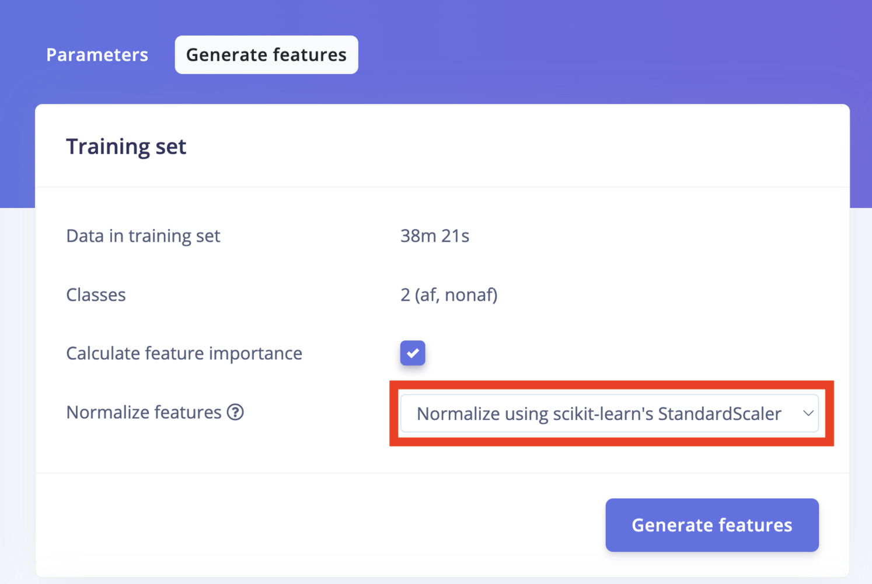Click blank space right of Training set title

pos(514,147)
